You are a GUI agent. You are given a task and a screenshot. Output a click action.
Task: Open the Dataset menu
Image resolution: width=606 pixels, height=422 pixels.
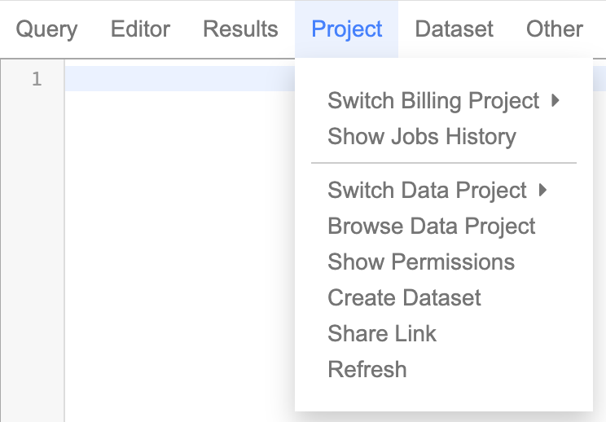click(x=454, y=29)
